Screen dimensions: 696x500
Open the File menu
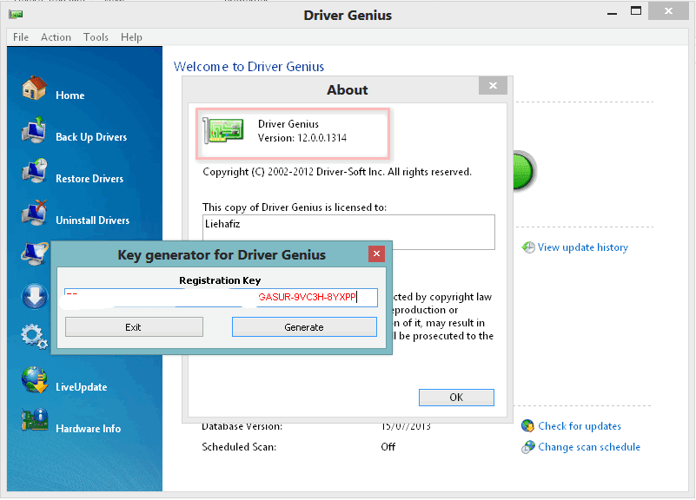coord(21,37)
